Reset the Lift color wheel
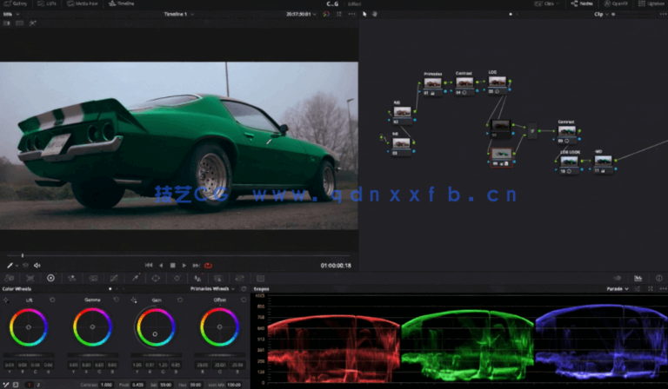 [52, 300]
